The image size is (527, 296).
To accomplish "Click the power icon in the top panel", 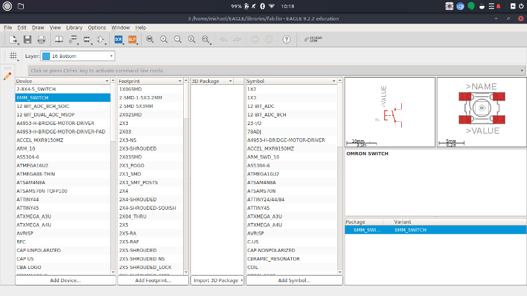I will tap(521, 6).
